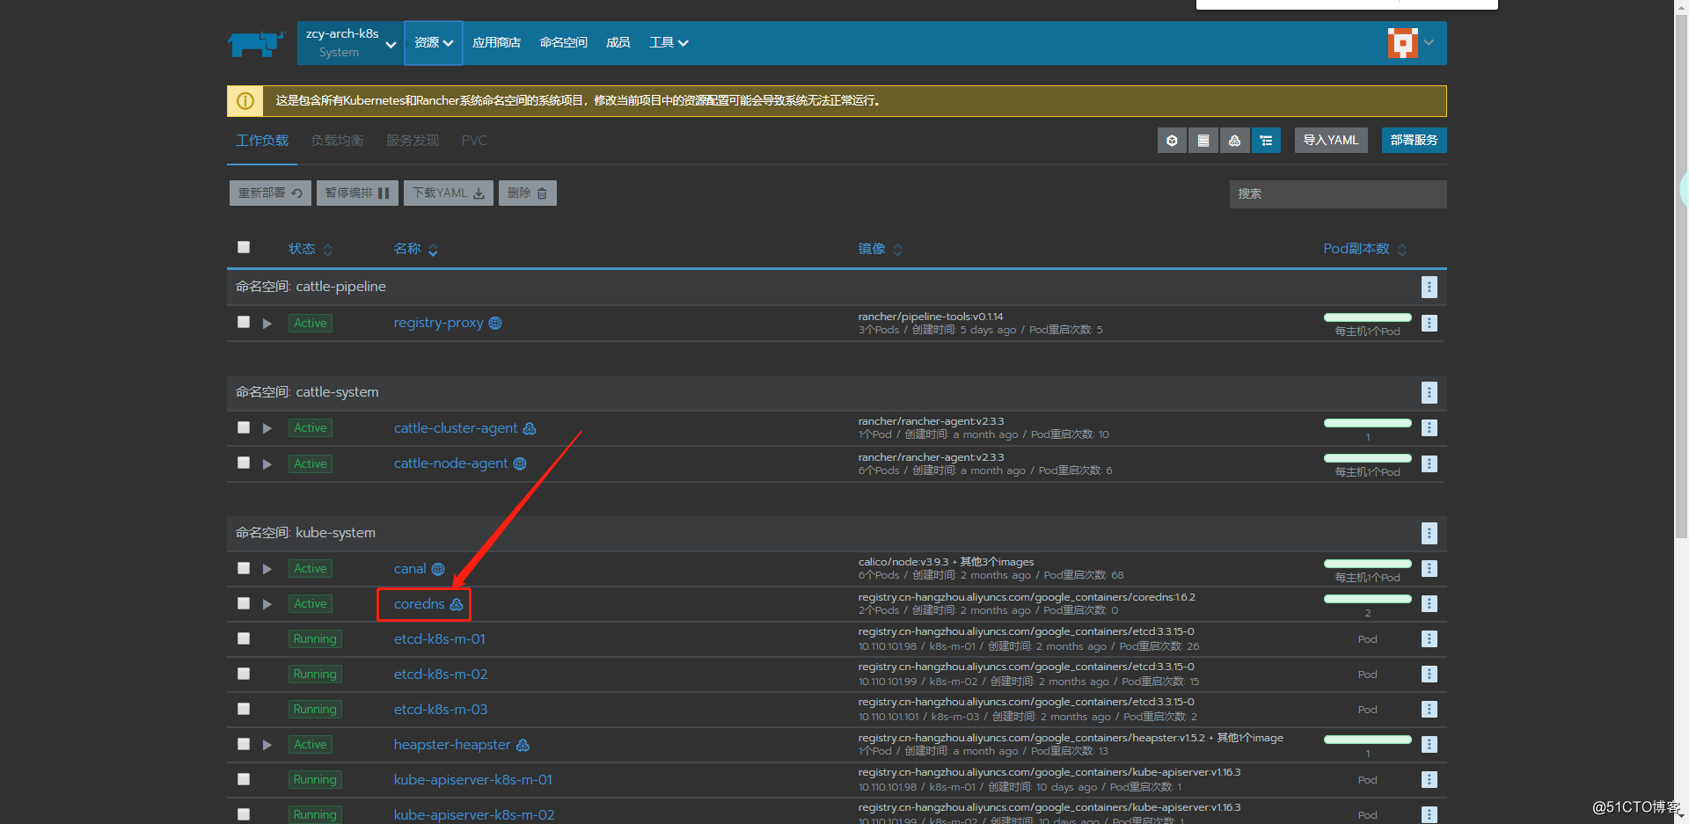Open 命名空间 in the top menu
The width and height of the screenshot is (1689, 824).
pos(563,43)
